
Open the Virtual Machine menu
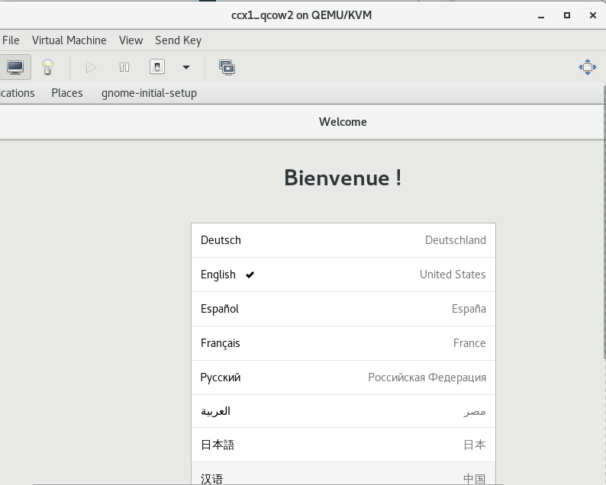[x=69, y=40]
